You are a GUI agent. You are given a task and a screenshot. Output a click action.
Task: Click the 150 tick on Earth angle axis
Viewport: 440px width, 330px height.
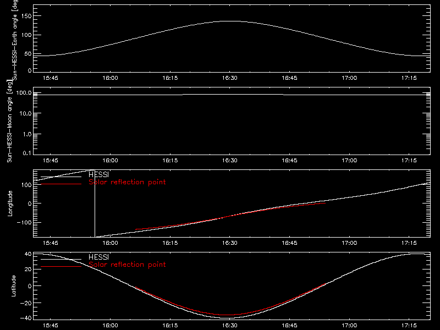coord(26,16)
